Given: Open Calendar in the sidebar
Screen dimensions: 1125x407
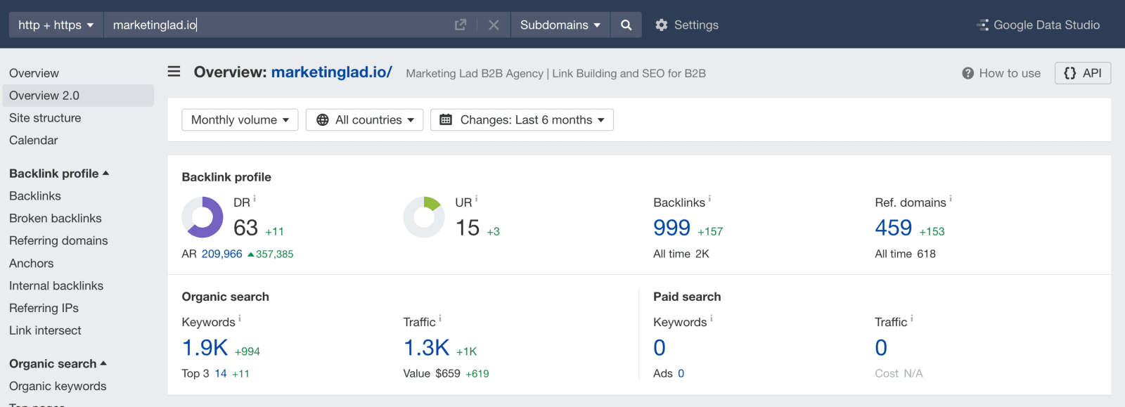Looking at the screenshot, I should tap(34, 141).
